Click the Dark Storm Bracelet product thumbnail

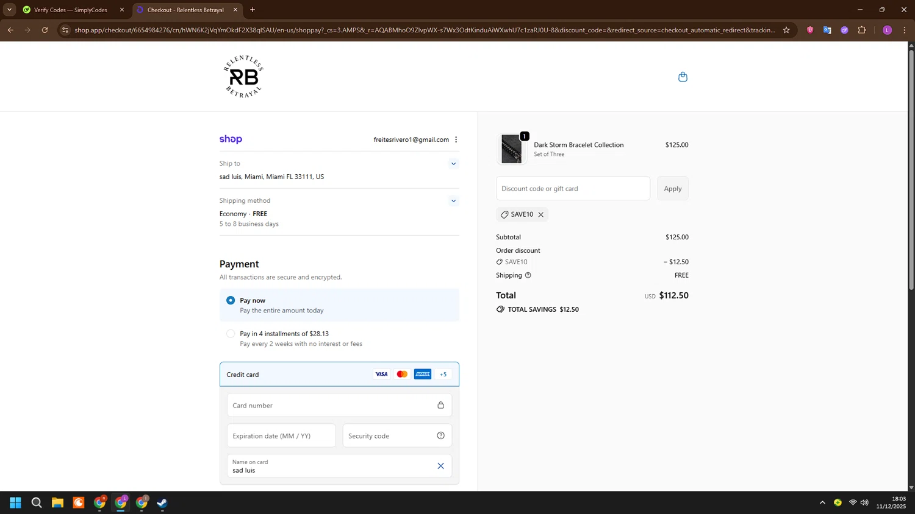click(511, 149)
